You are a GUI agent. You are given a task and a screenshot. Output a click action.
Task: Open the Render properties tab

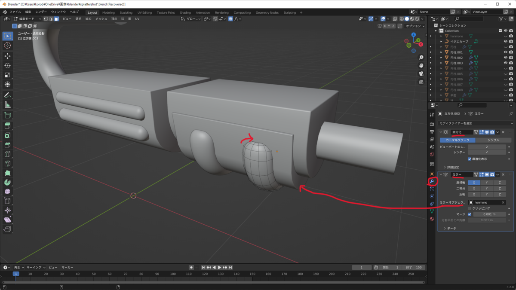[432, 124]
